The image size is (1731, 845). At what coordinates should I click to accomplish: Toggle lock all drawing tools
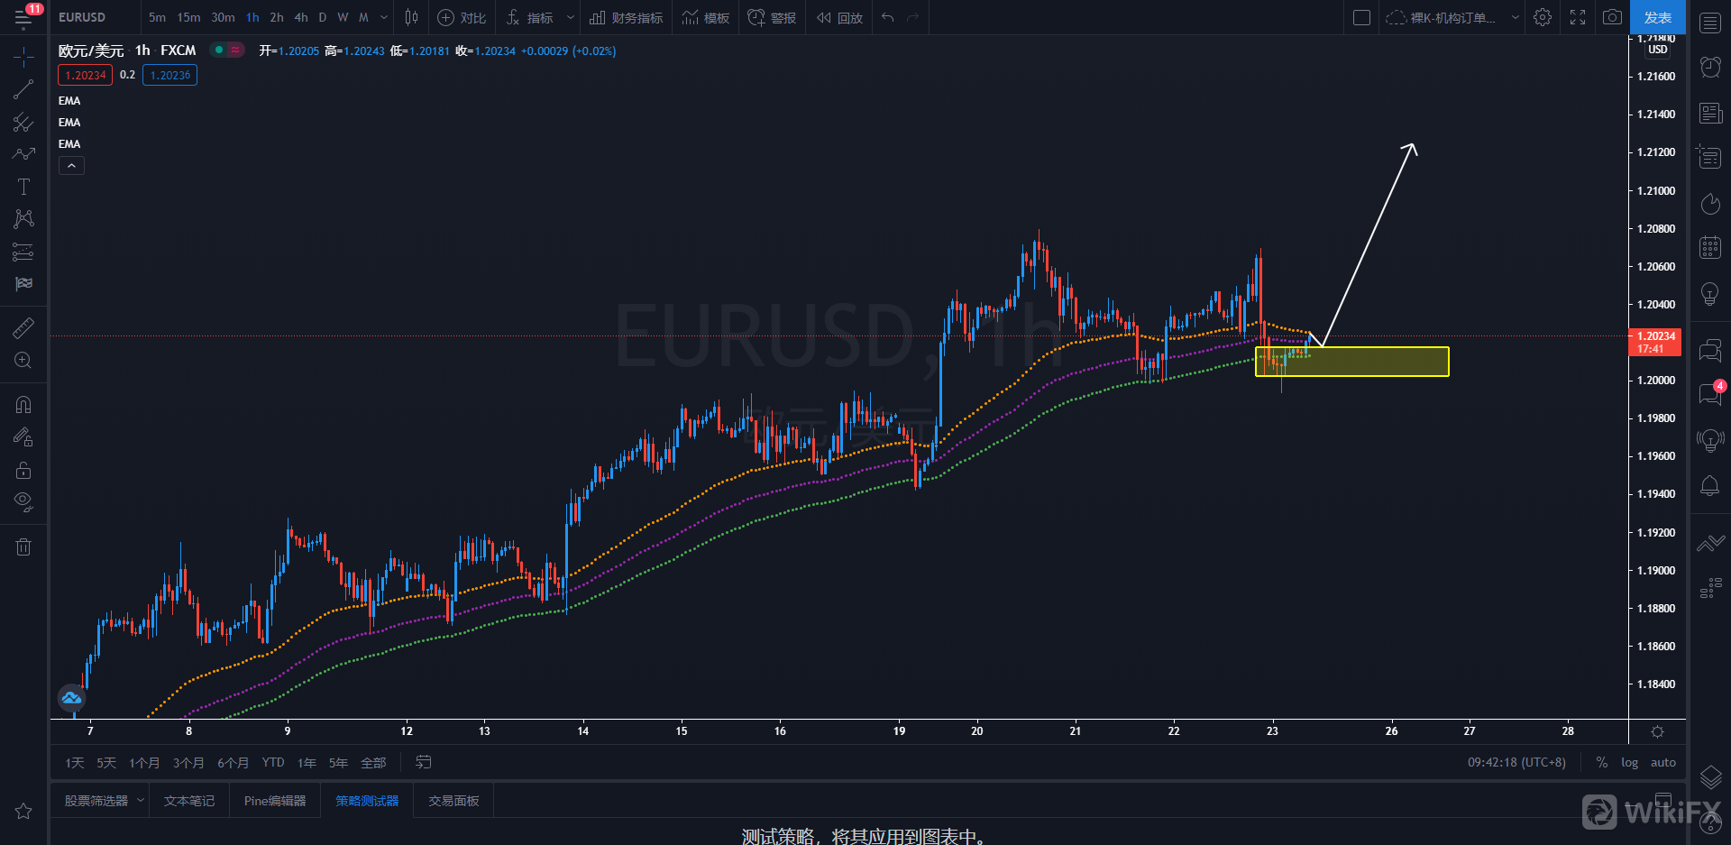(x=23, y=470)
